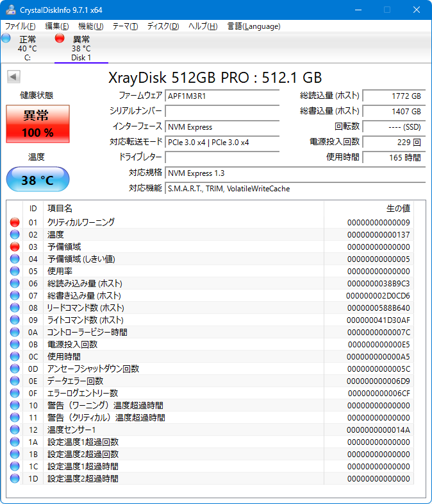Image resolution: width=432 pixels, height=504 pixels.
Task: Click blue status icon for 温度センサー1 row
Action: 15,430
